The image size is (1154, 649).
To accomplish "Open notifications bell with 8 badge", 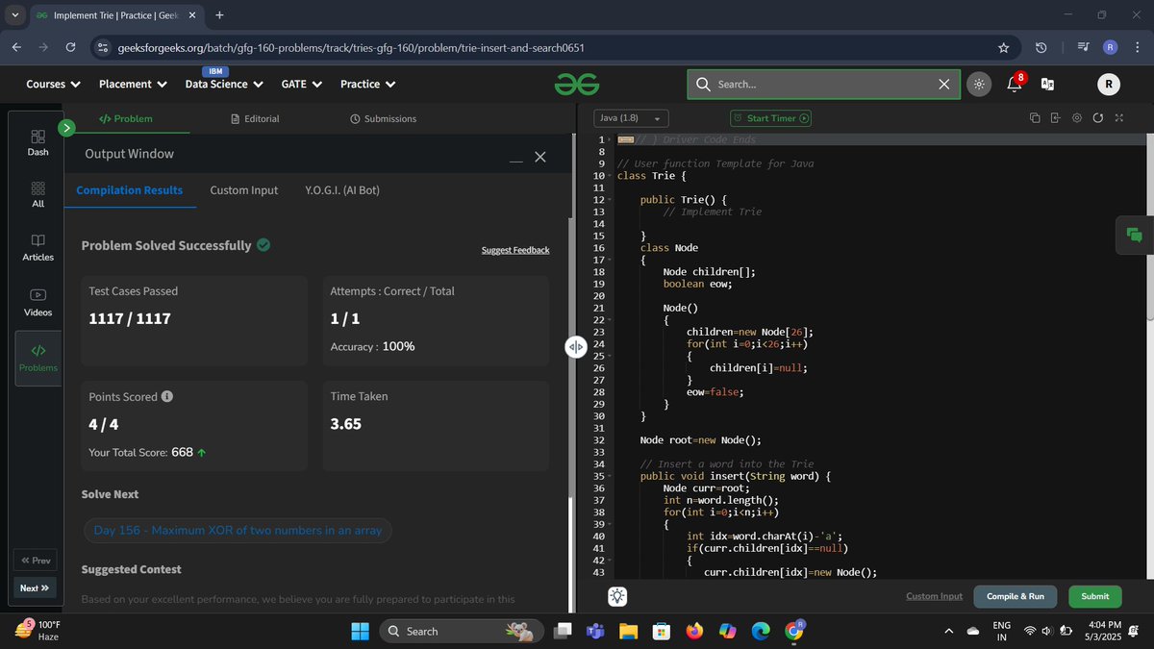I will pos(1015,83).
